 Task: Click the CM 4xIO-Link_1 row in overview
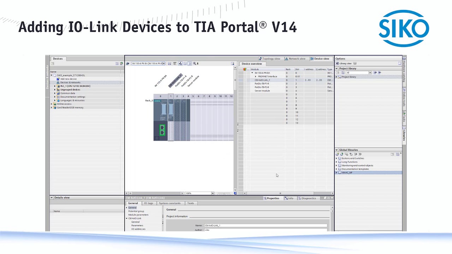[x=286, y=80]
